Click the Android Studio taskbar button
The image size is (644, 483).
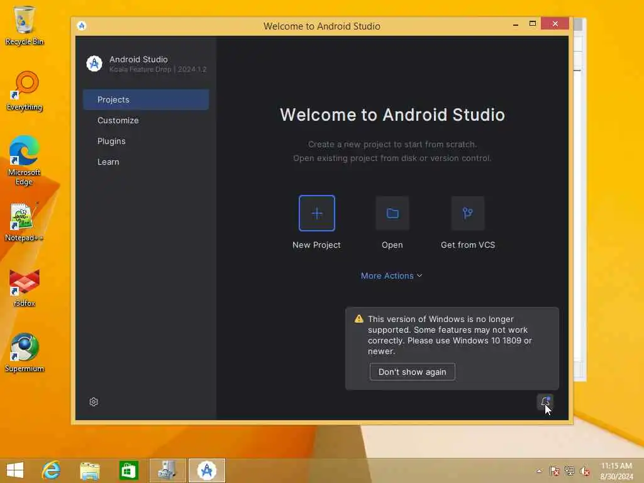(x=207, y=470)
